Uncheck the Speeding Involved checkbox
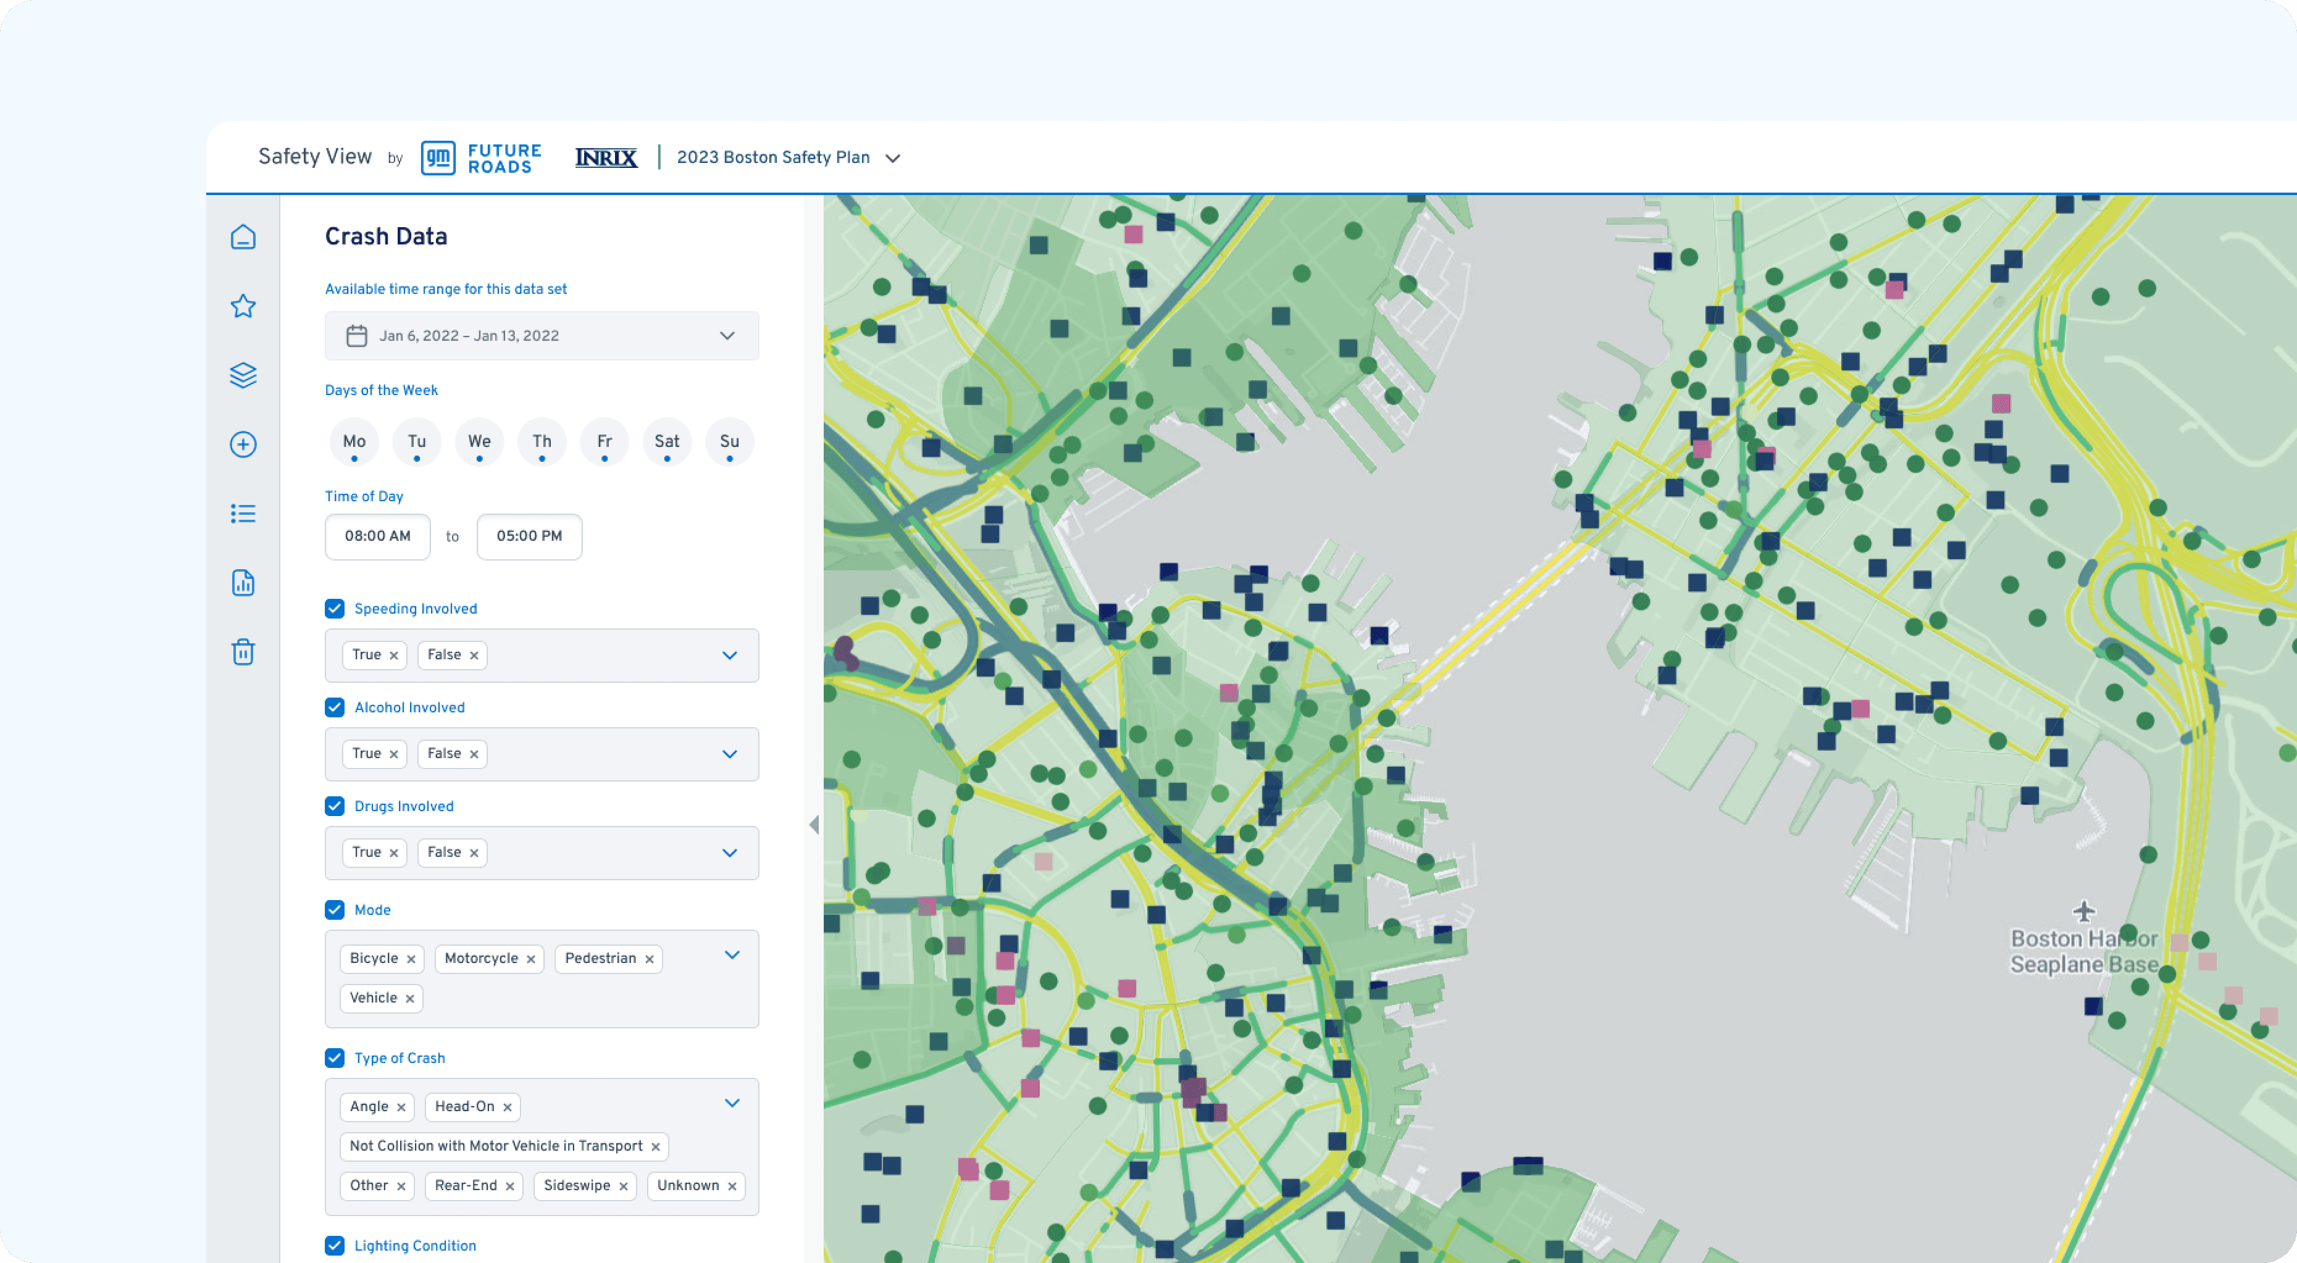The image size is (2297, 1263). pyautogui.click(x=335, y=609)
